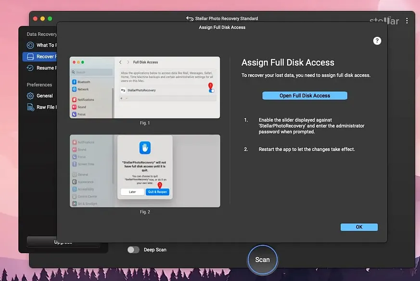Click the Fig. 1 Full Disk Access illustration
This screenshot has height=281, width=420.
[145, 87]
